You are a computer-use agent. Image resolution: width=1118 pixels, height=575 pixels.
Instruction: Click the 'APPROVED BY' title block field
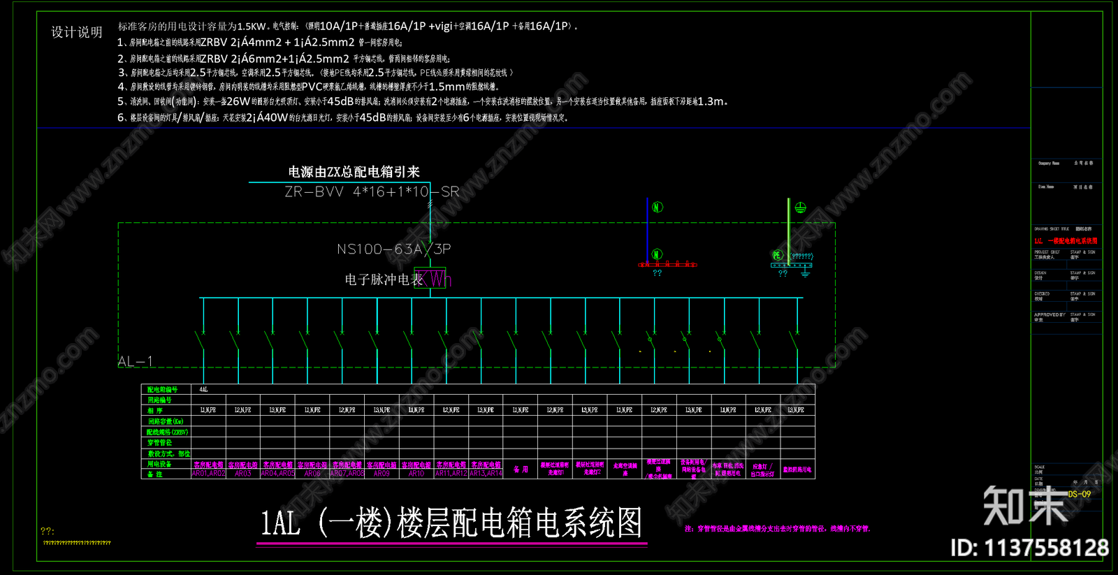pyautogui.click(x=1050, y=315)
